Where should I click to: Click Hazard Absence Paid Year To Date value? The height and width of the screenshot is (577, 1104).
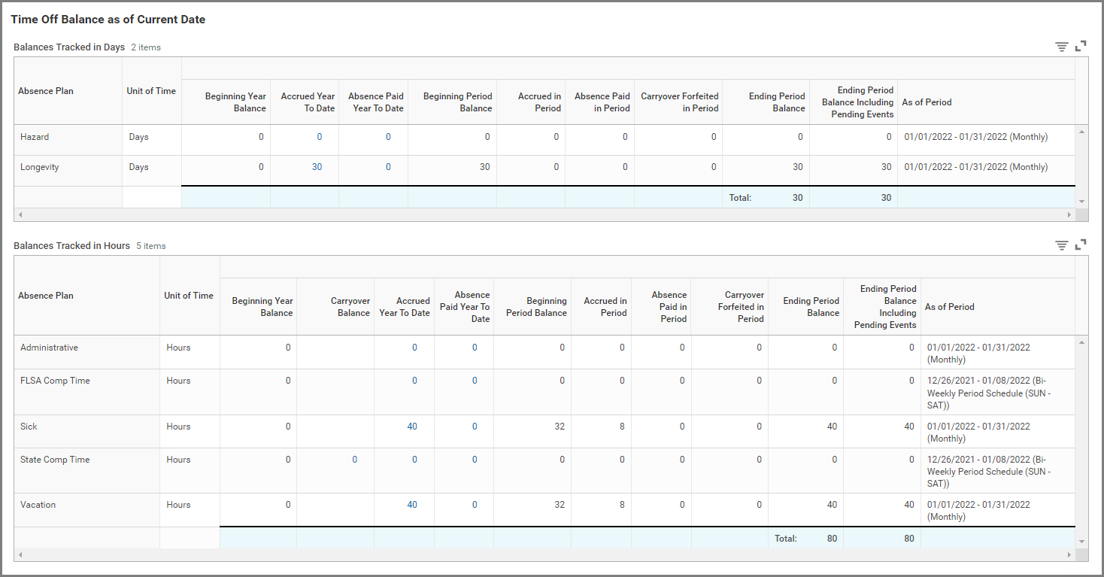388,137
